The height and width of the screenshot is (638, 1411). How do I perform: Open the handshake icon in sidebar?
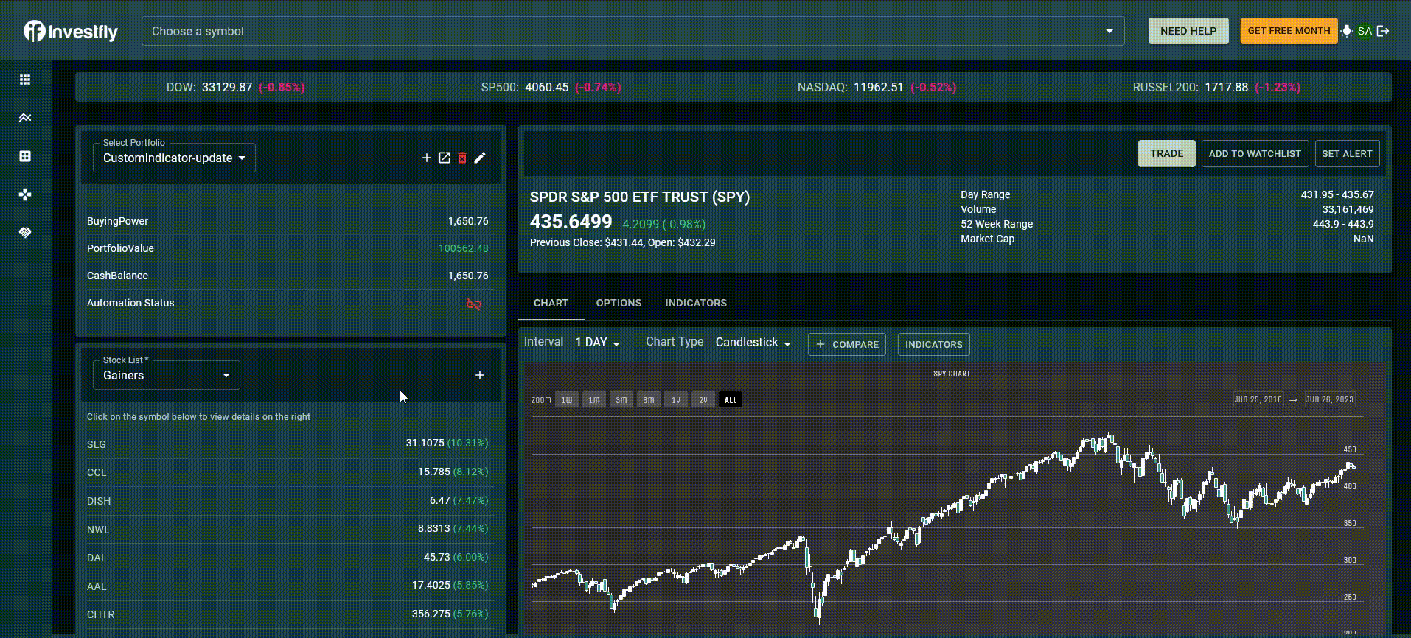tap(25, 233)
